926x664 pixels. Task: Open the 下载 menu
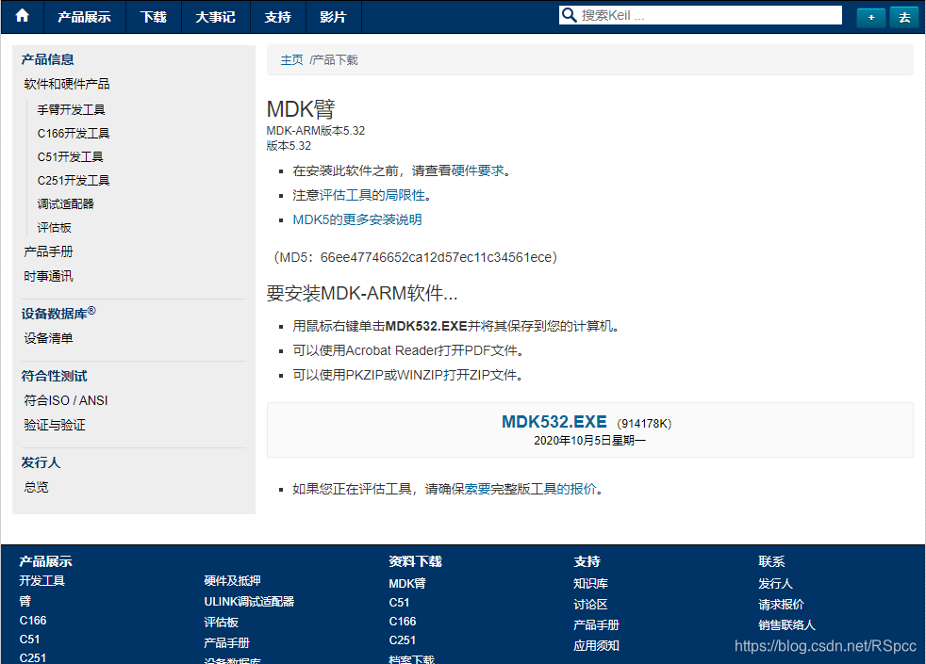click(154, 16)
